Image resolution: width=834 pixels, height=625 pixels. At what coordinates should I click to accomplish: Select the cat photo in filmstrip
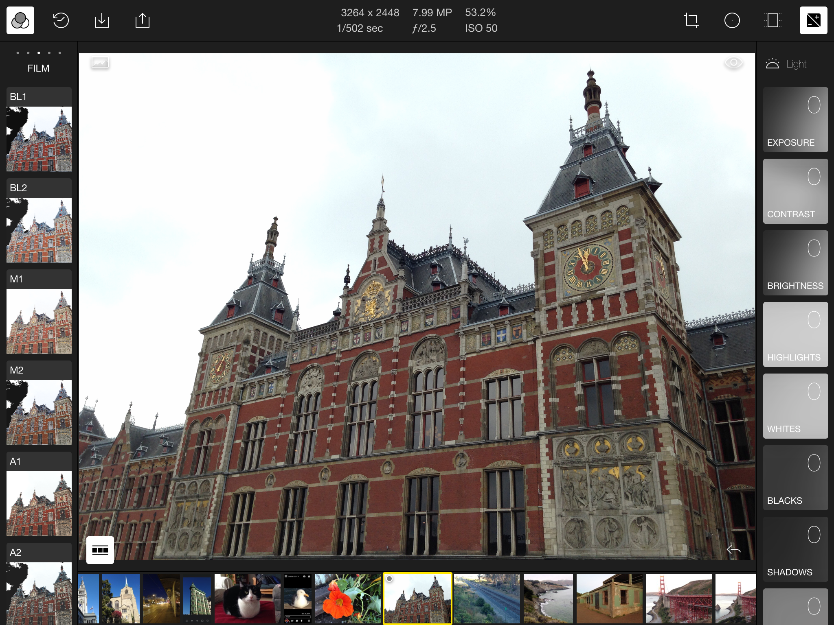[248, 599]
